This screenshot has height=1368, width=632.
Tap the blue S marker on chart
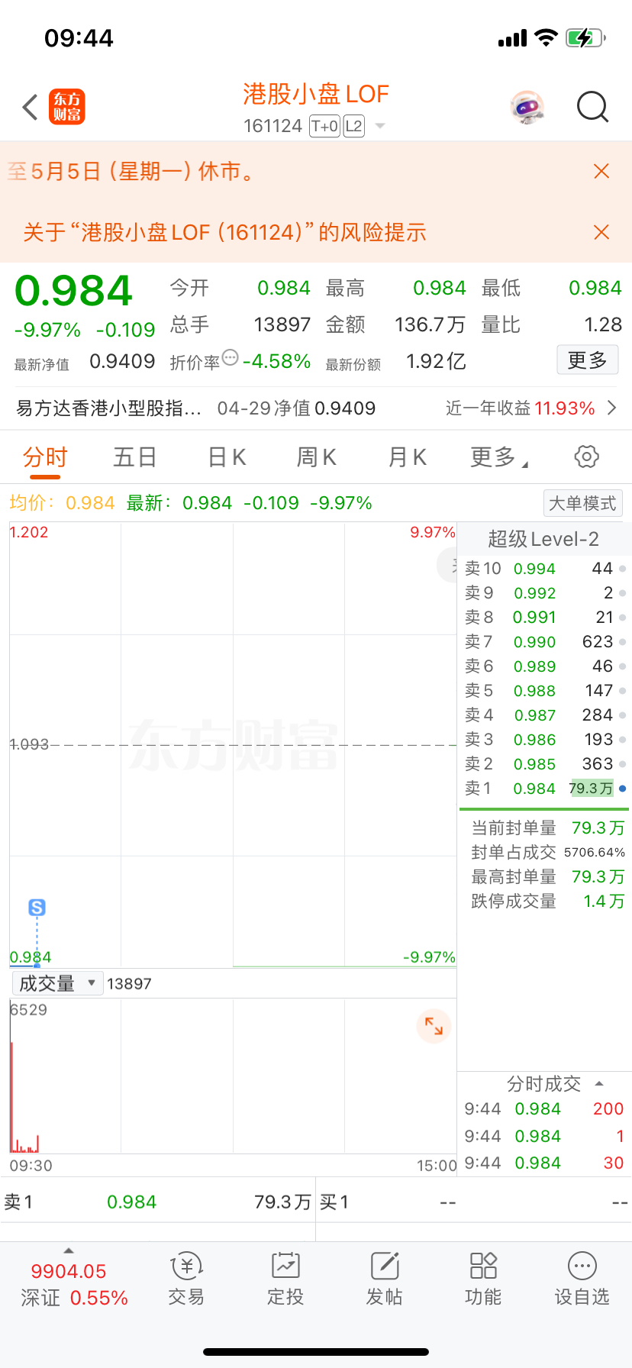(37, 908)
